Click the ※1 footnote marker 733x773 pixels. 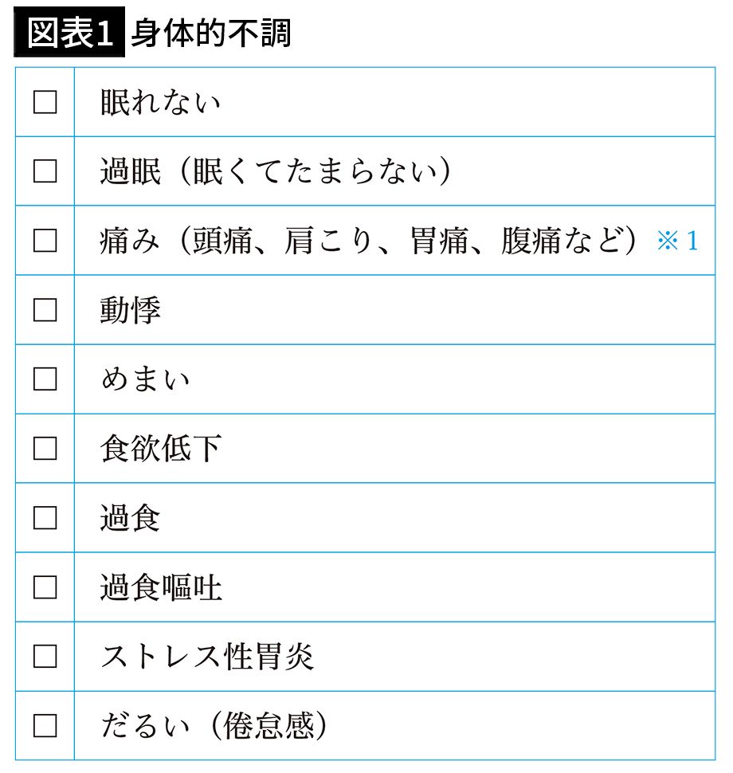coord(677,241)
